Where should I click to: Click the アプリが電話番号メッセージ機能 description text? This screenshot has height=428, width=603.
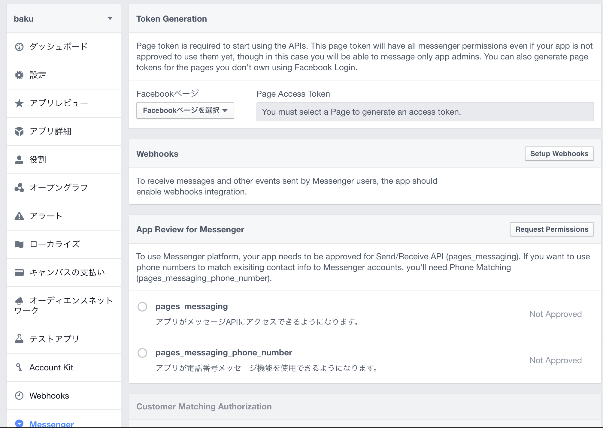tap(268, 368)
